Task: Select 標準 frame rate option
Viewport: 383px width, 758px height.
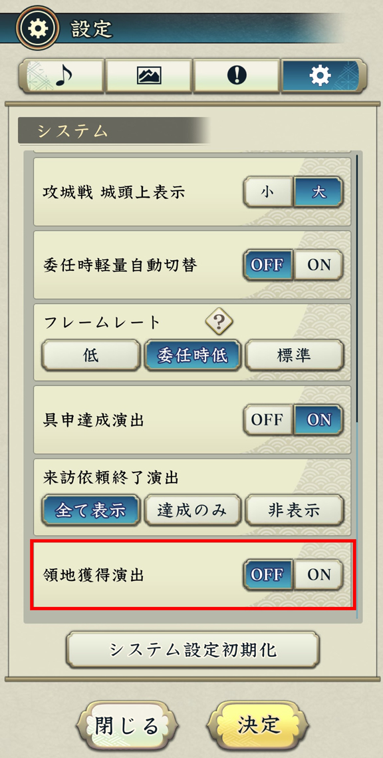Action: pos(294,355)
